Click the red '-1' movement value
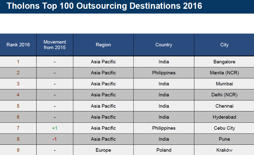The height and width of the screenshot is (155, 254). pyautogui.click(x=55, y=139)
